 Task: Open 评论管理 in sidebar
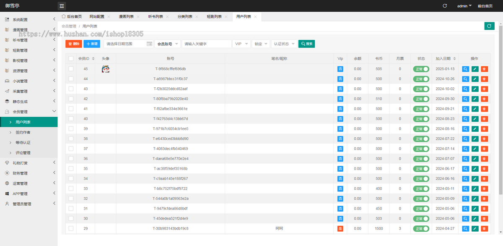point(29,153)
